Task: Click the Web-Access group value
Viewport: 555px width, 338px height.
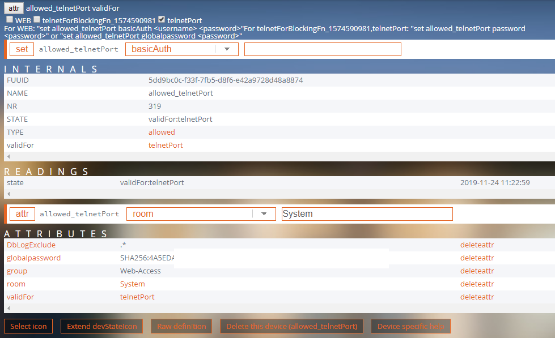Action: tap(140, 271)
